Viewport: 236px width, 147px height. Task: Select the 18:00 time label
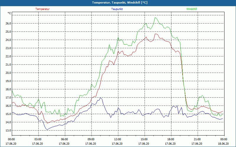pyautogui.click(x=171, y=139)
